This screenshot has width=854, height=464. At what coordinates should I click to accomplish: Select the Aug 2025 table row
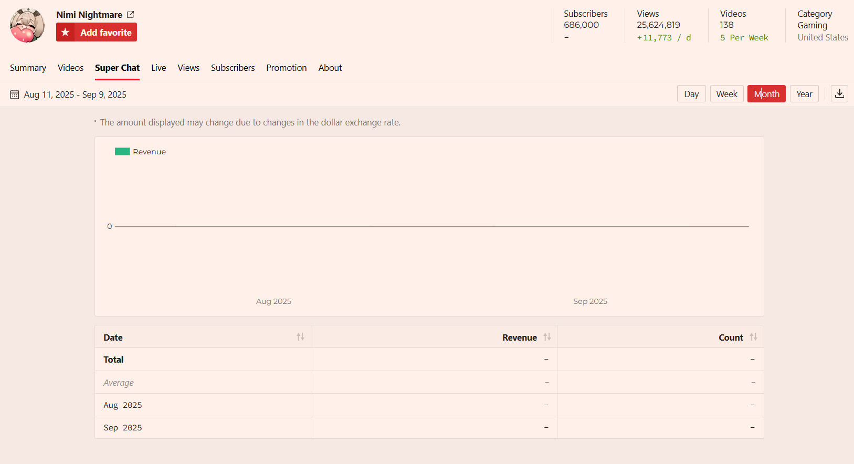click(429, 405)
